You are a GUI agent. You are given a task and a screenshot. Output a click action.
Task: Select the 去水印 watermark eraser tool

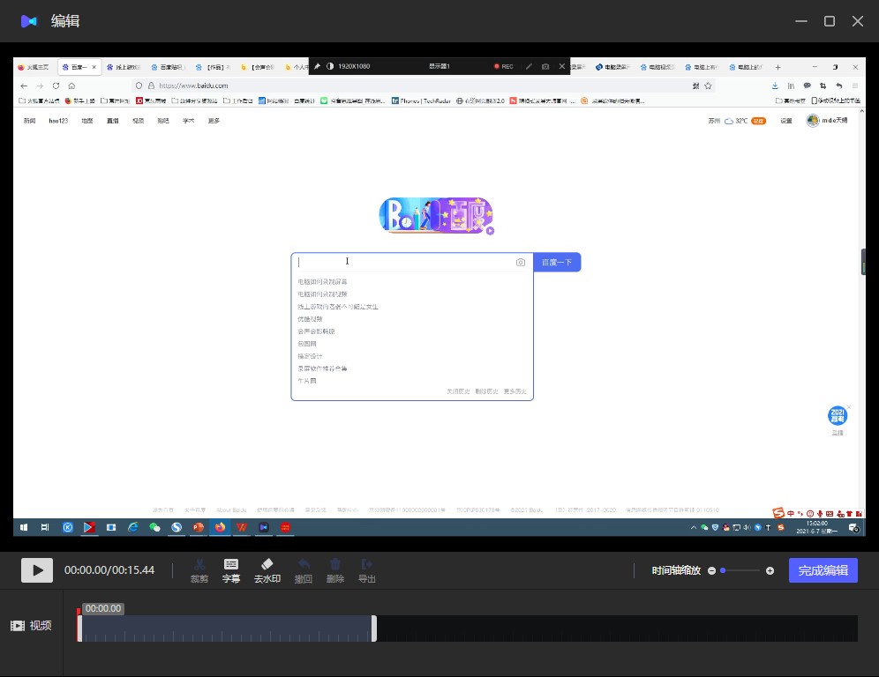267,570
